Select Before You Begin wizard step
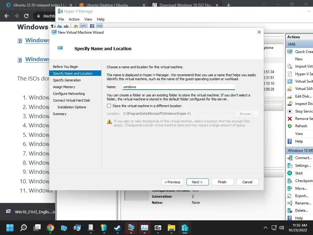The width and height of the screenshot is (313, 235). (65, 67)
